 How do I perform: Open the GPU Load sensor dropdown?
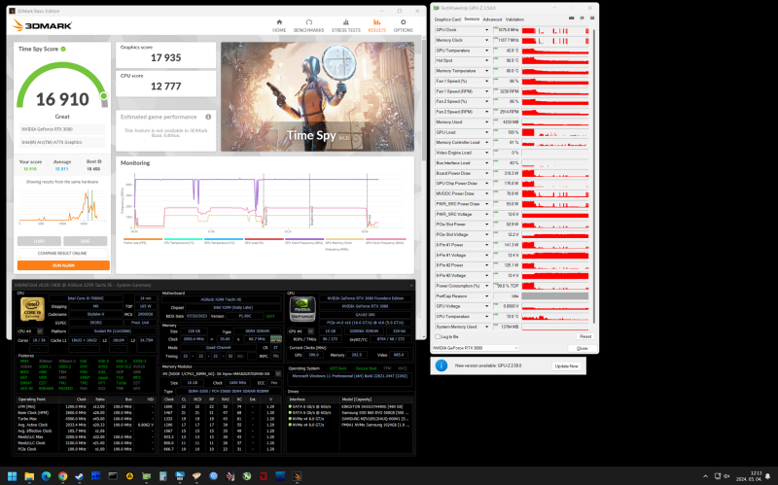click(486, 132)
